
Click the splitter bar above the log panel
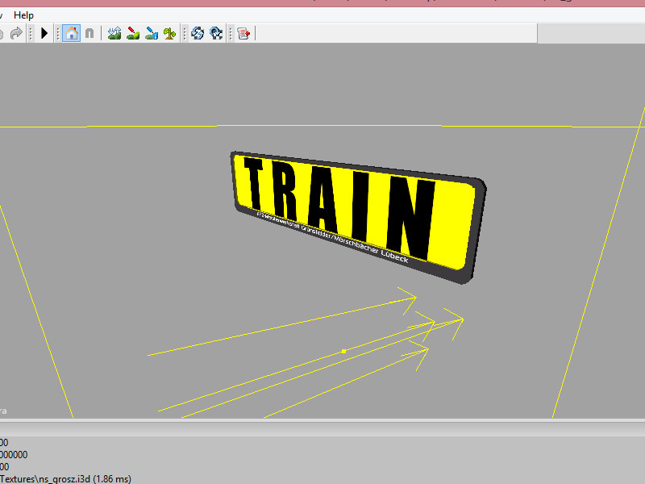322,421
